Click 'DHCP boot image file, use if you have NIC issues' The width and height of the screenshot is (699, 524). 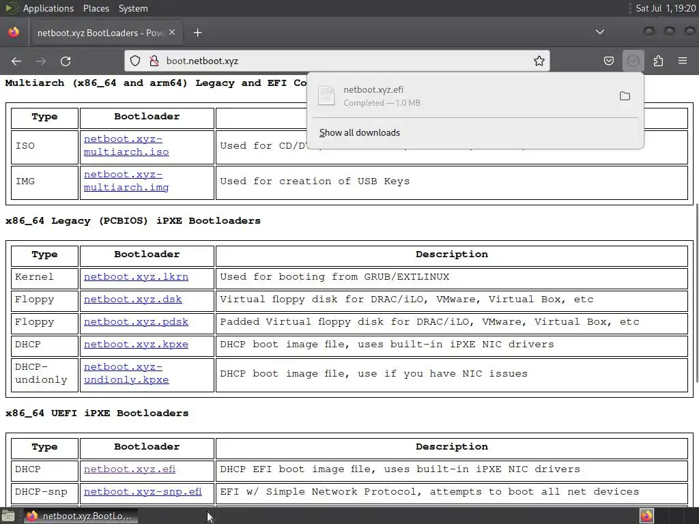(x=373, y=373)
